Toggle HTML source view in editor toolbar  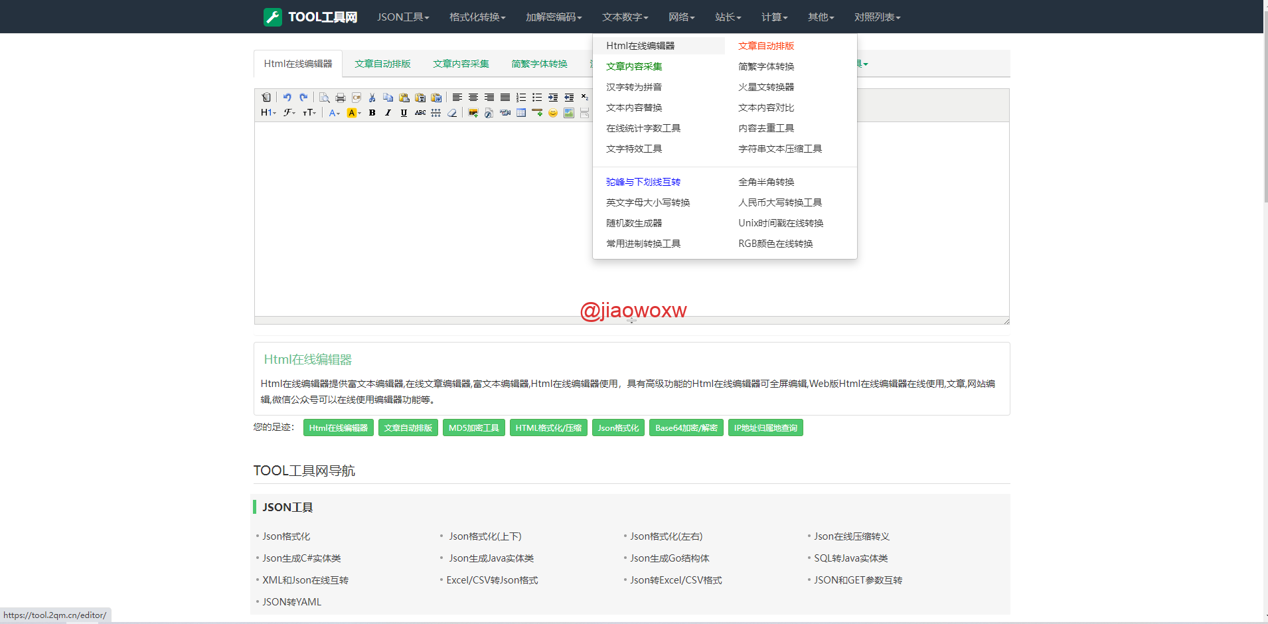[266, 98]
